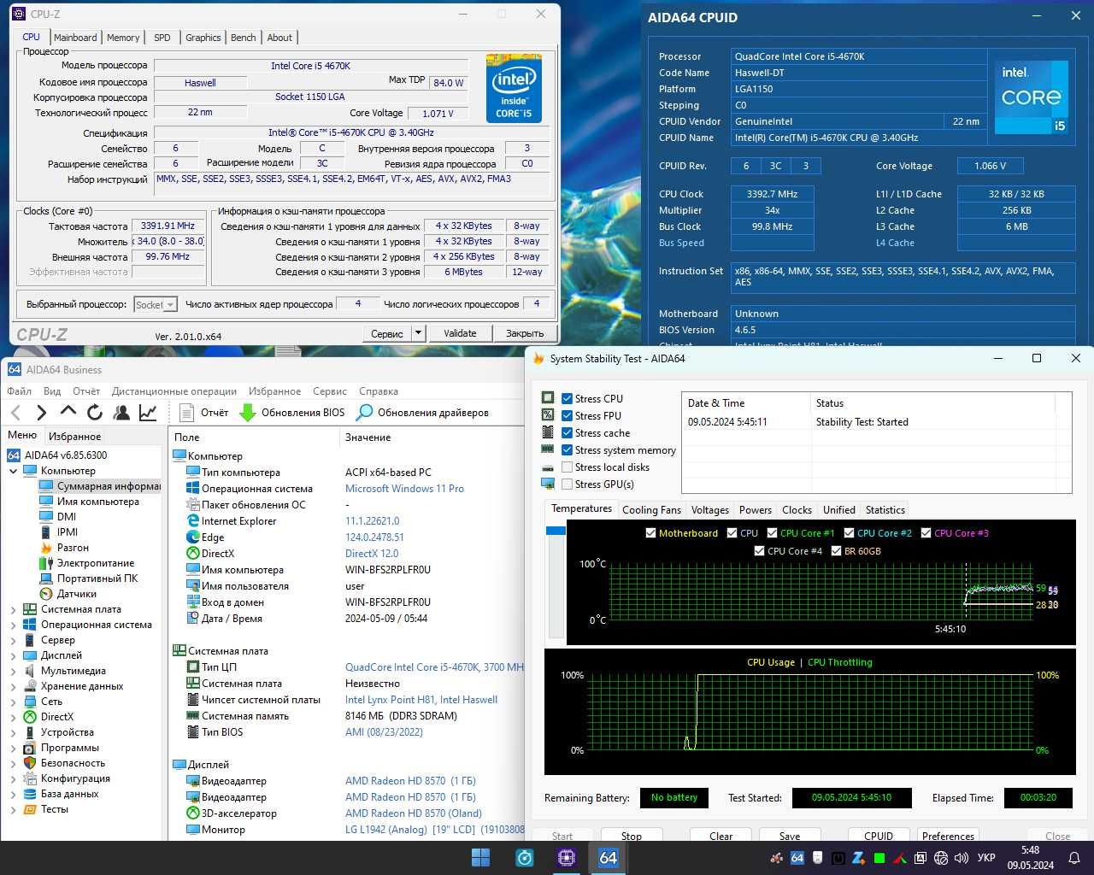Click the Stop button in Stability Test
The height and width of the screenshot is (875, 1094).
[632, 836]
